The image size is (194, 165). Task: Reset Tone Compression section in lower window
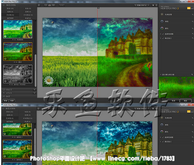tap(192, 118)
